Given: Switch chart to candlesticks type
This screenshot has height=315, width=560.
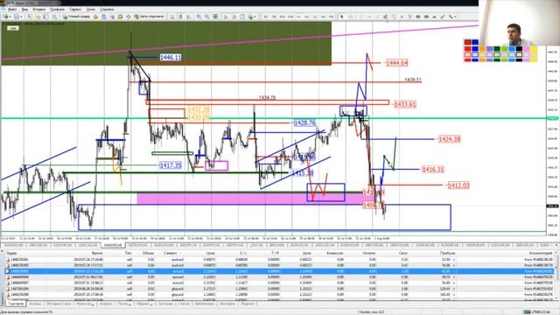Looking at the screenshot, I should (180, 17).
